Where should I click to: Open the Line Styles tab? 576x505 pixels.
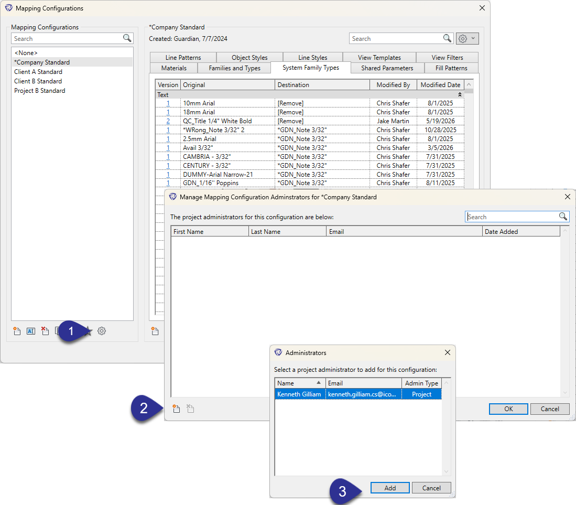click(312, 58)
